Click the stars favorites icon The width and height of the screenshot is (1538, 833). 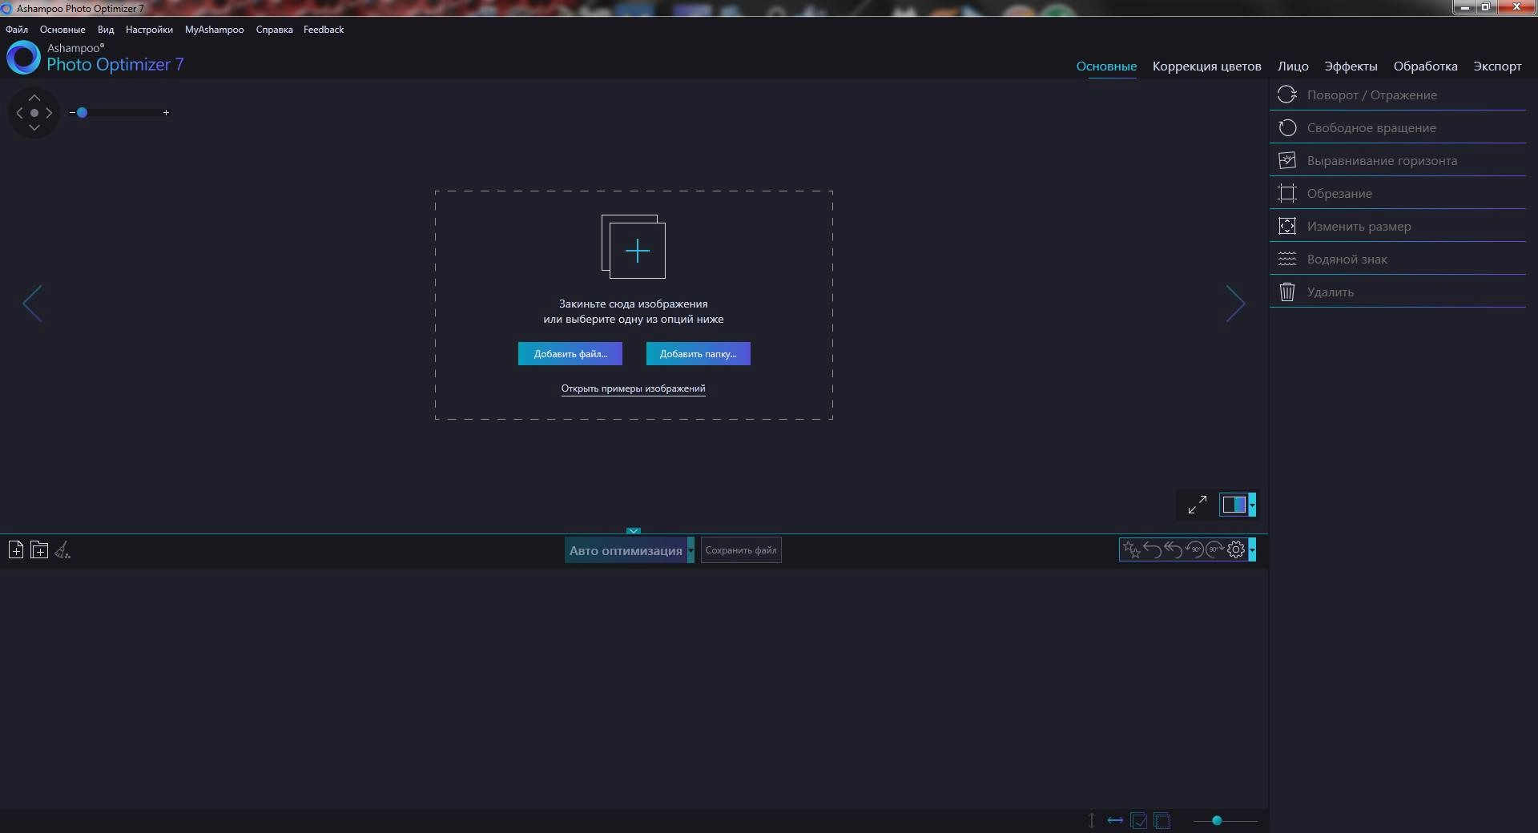(x=1131, y=549)
